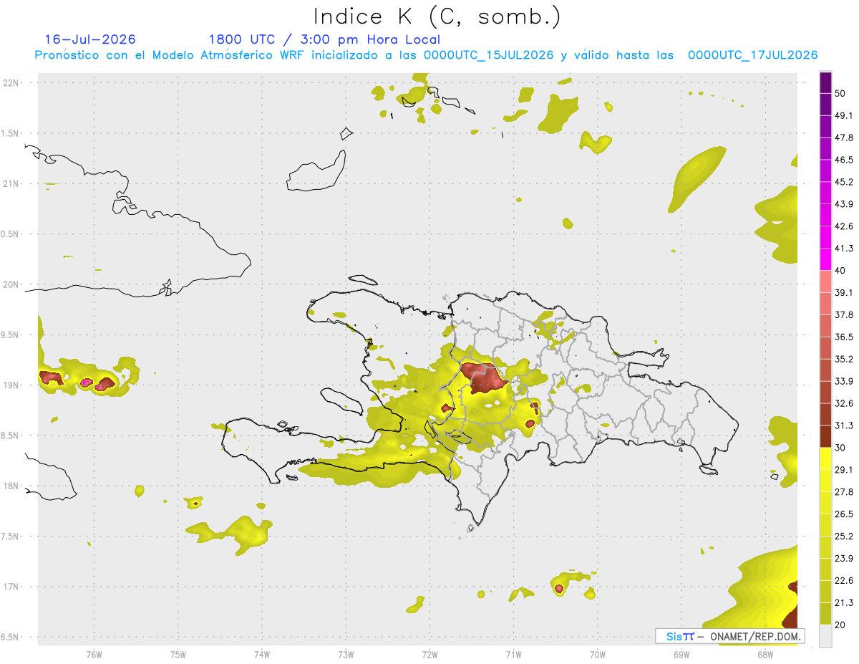Click the 74W longitude label
The height and width of the screenshot is (664, 859).
(262, 655)
